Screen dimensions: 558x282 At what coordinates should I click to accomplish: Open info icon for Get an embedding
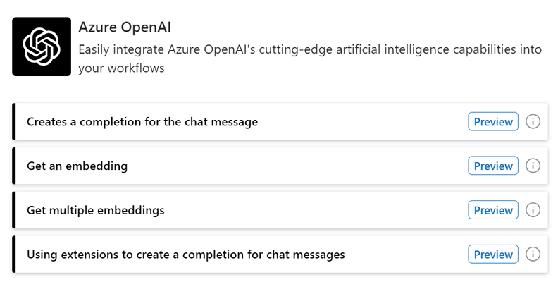(x=533, y=166)
